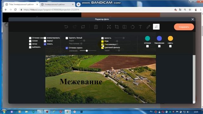
Task: Toggle the Цветовой фильтр checkbox
Action: point(102,47)
